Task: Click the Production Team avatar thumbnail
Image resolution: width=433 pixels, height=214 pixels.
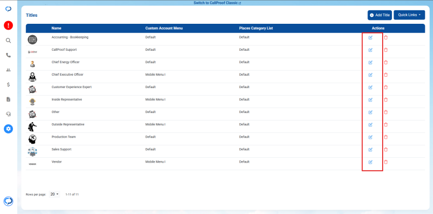Action: 32,139
